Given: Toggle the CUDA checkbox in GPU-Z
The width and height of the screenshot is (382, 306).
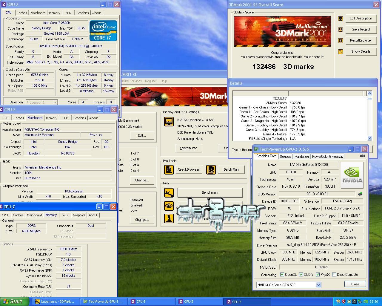Looking at the screenshot, I should (301, 275).
